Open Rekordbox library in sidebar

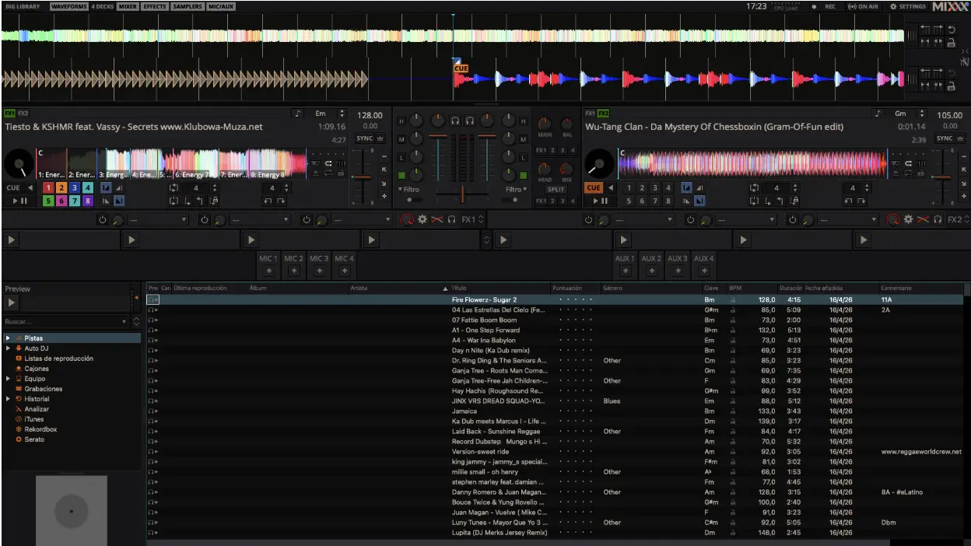click(x=40, y=429)
